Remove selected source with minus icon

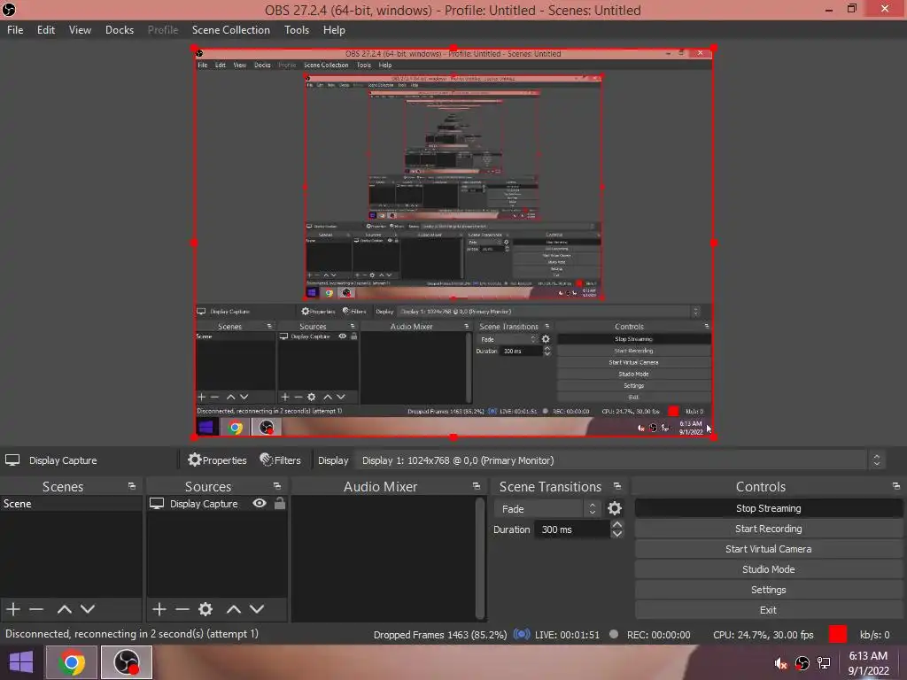(x=182, y=609)
